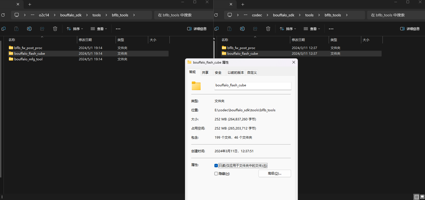
Task: Open the more options ellipsis in right Explorer toolbar
Action: 331,29
